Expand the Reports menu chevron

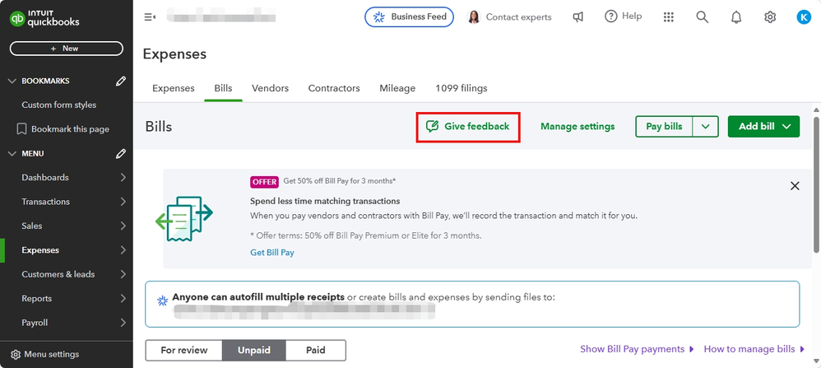[x=123, y=298]
